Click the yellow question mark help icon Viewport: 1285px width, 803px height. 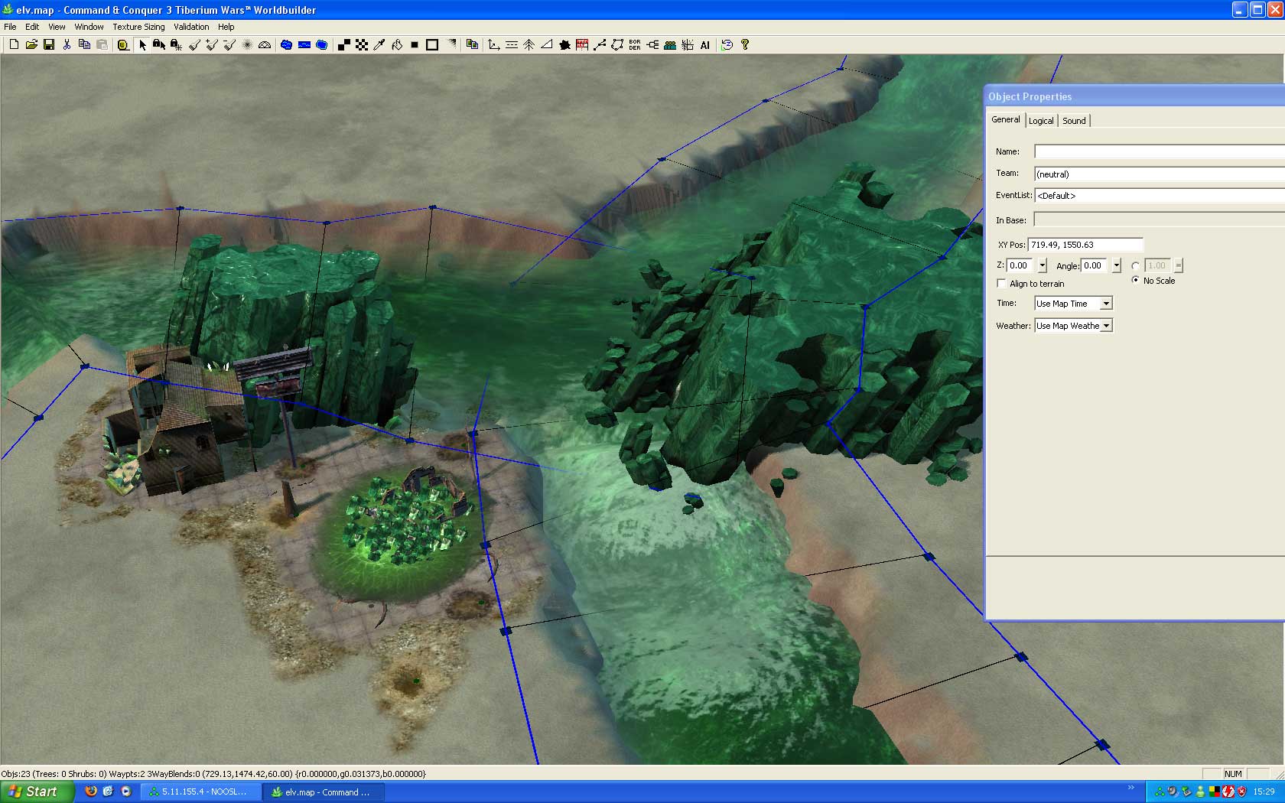[745, 45]
